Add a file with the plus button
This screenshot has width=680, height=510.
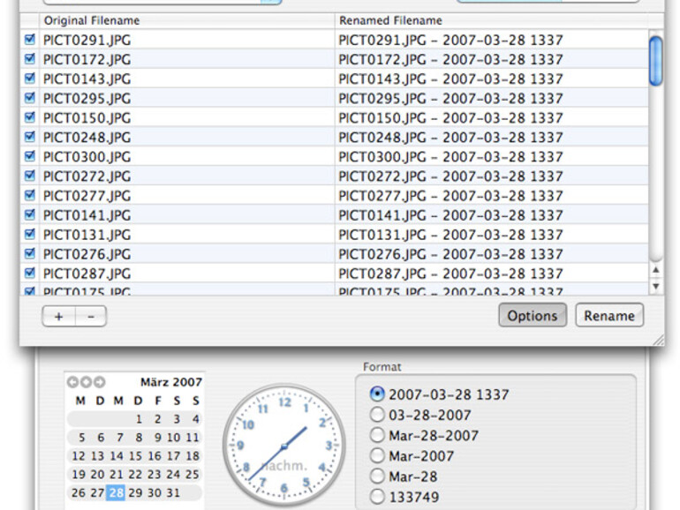[58, 316]
